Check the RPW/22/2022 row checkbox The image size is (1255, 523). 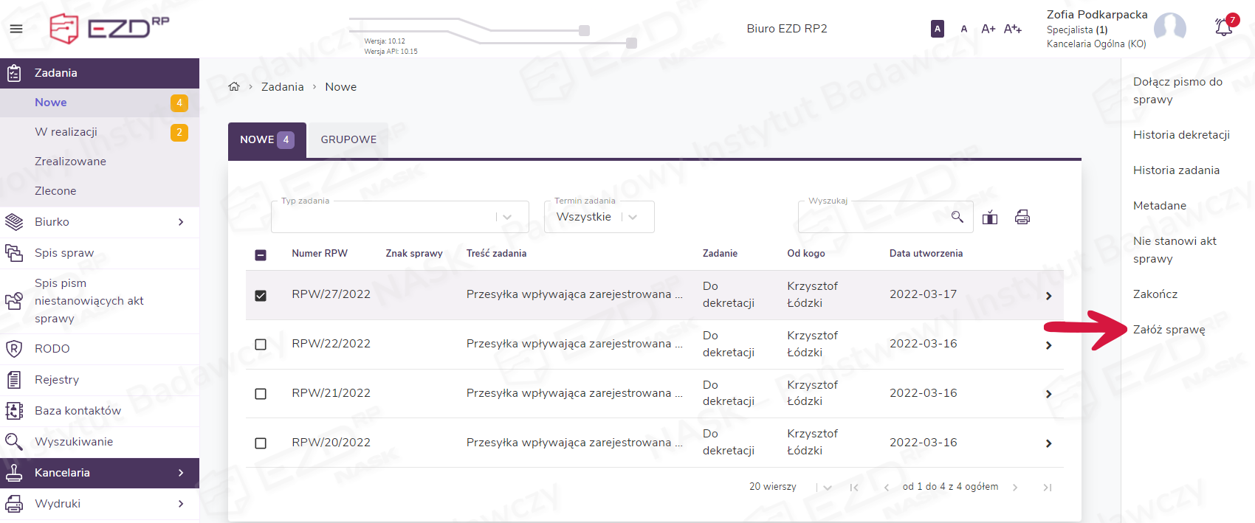pyautogui.click(x=261, y=344)
